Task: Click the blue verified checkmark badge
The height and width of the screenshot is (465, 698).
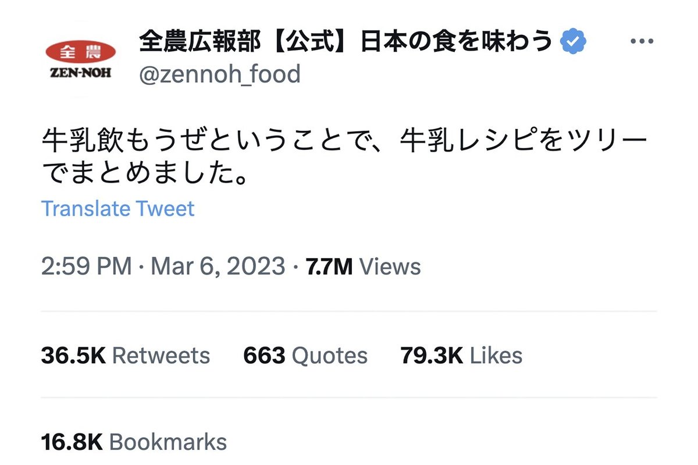Action: pos(573,42)
